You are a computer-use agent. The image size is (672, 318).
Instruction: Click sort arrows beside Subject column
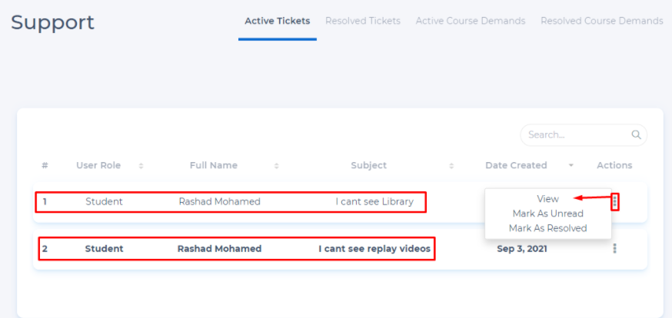451,166
